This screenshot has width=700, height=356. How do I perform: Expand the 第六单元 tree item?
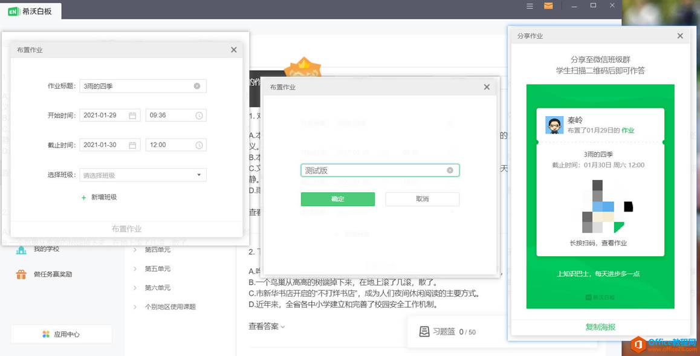[x=135, y=288]
